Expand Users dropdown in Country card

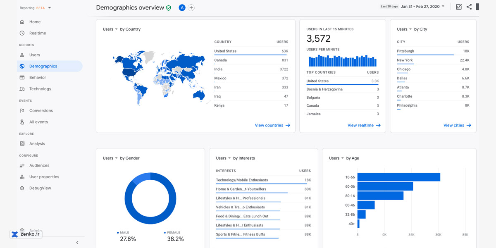[x=110, y=29]
